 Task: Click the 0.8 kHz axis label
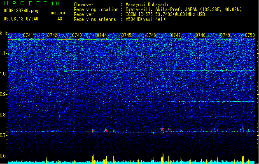pos(4,115)
